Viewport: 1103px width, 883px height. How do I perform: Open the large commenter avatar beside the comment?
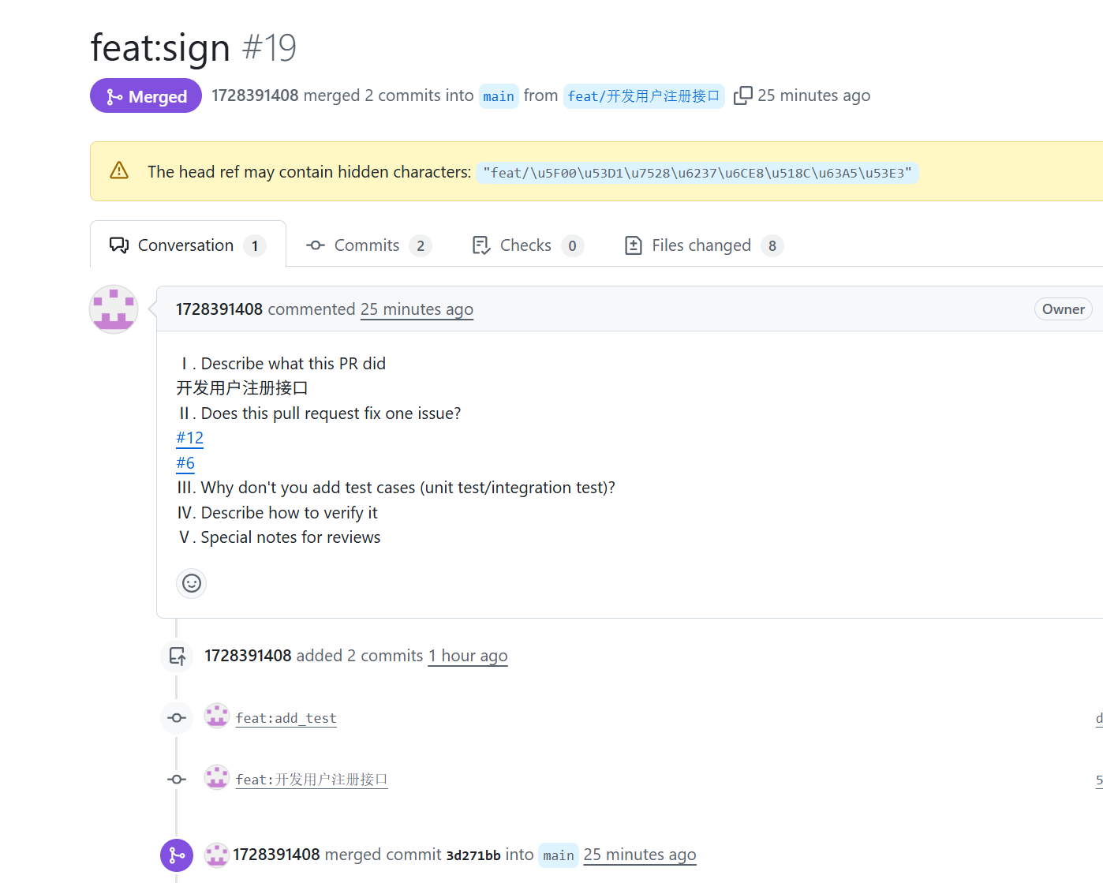tap(114, 309)
